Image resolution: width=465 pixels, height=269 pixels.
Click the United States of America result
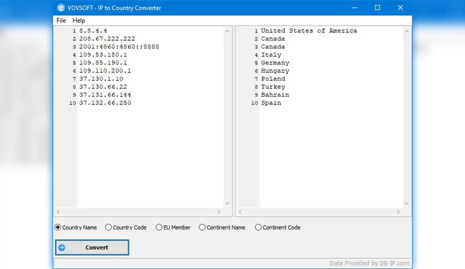(309, 31)
